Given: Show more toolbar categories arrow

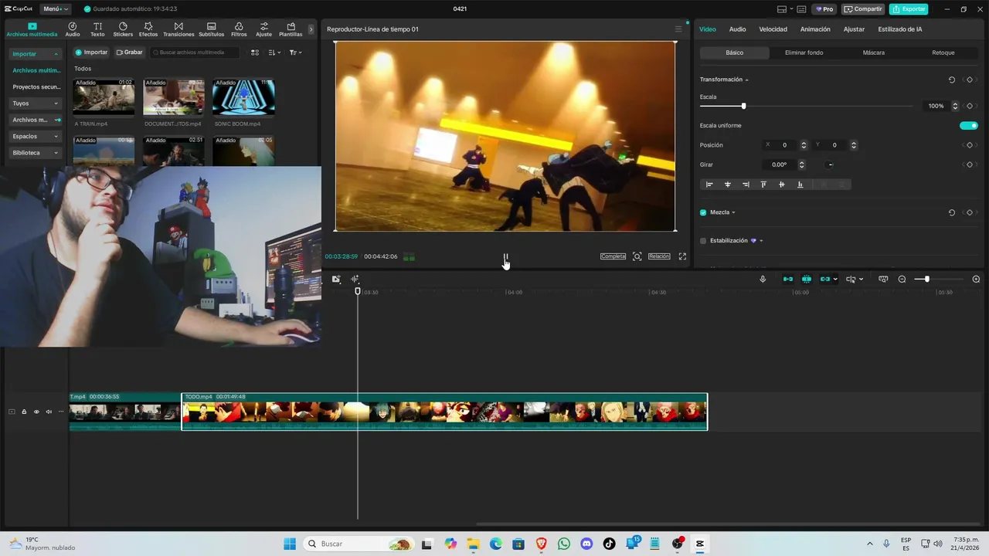Looking at the screenshot, I should [x=311, y=29].
